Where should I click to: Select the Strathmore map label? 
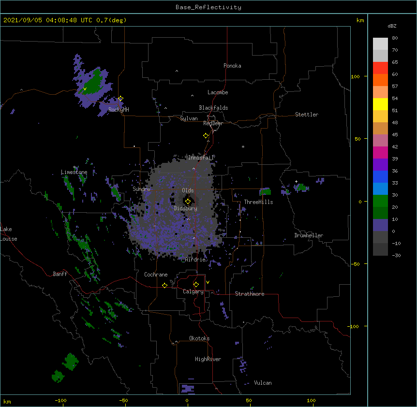pyautogui.click(x=250, y=294)
